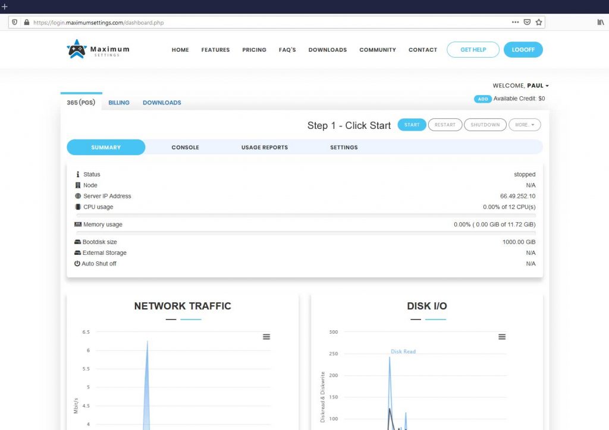Click the Node building icon
This screenshot has height=430, width=609.
pyautogui.click(x=78, y=185)
